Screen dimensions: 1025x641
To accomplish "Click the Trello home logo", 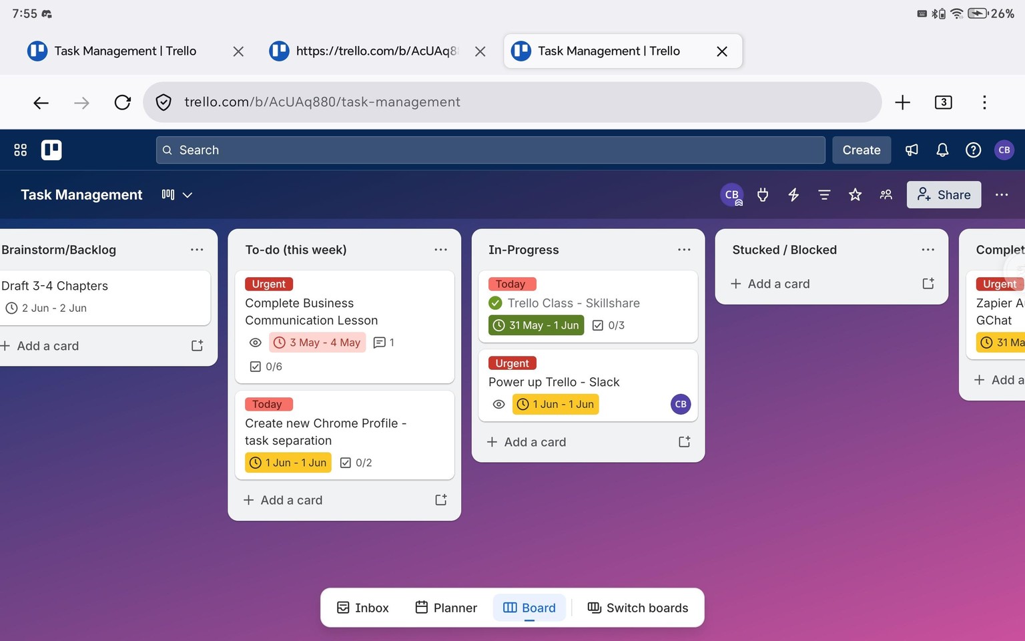I will [x=51, y=150].
